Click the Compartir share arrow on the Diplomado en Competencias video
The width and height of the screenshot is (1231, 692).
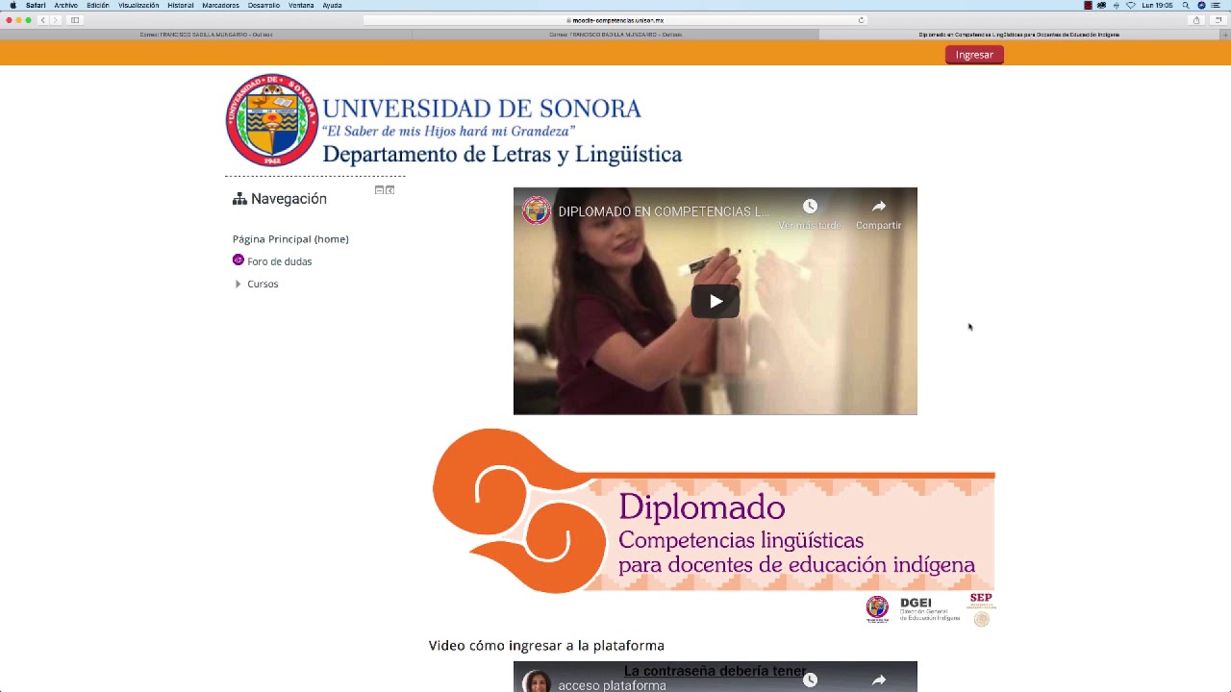pos(879,207)
